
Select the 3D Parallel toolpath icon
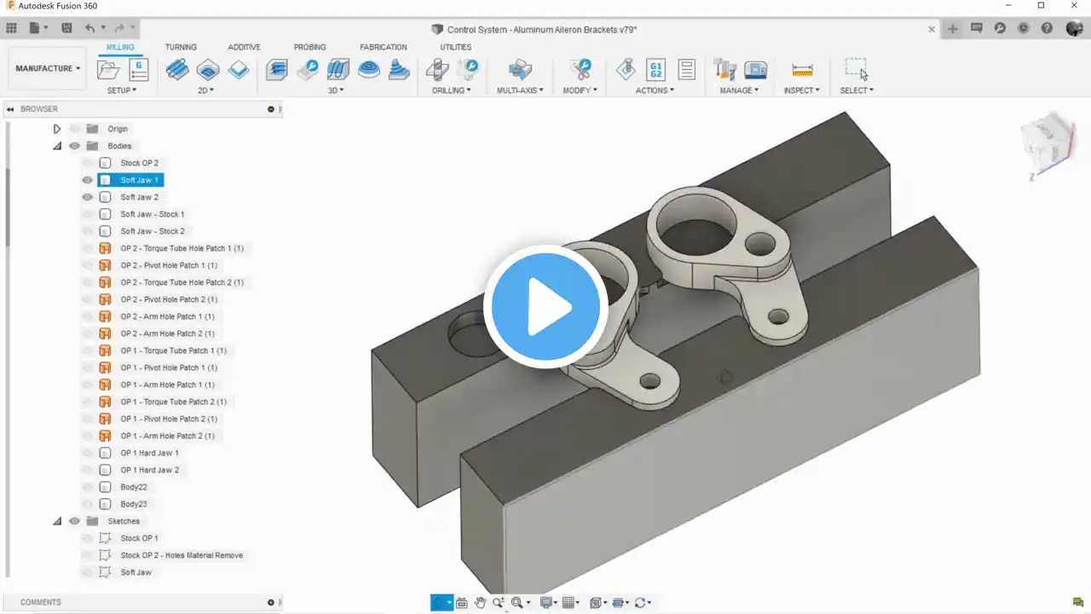click(x=338, y=69)
